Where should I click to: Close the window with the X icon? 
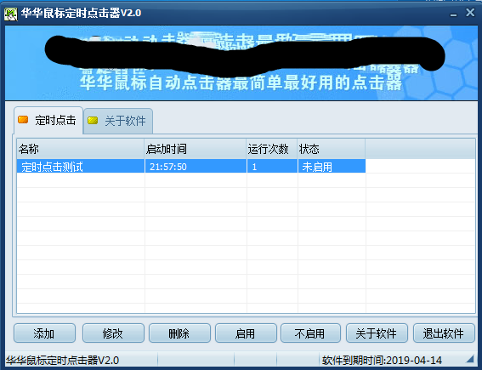click(470, 13)
